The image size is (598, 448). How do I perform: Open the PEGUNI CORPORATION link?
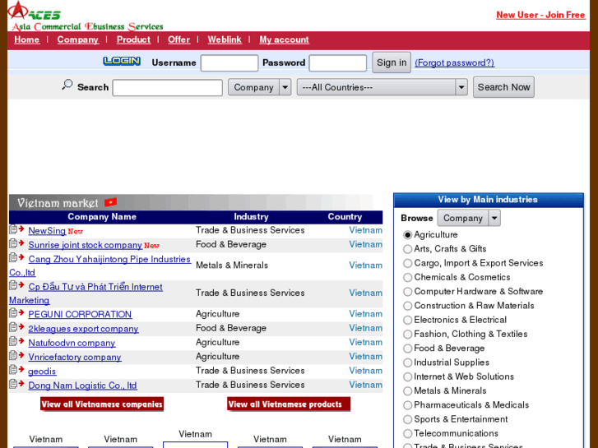point(80,314)
